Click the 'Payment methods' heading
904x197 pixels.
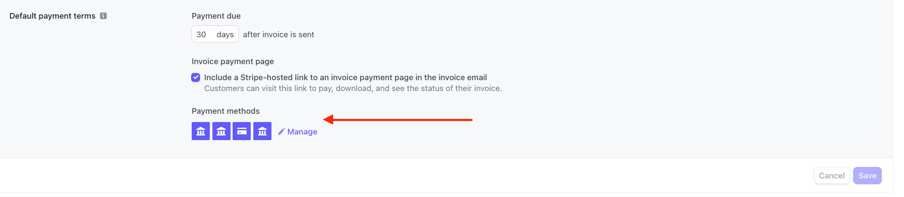coord(225,111)
